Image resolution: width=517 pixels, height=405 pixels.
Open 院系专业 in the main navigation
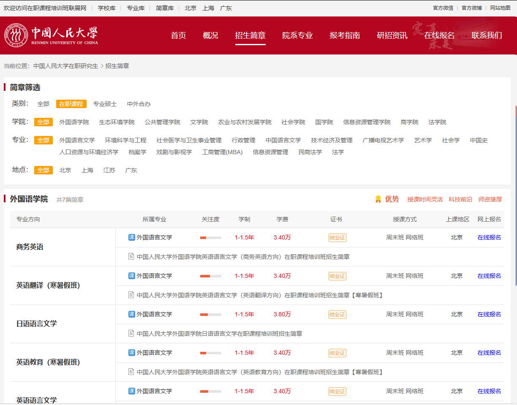(x=297, y=35)
